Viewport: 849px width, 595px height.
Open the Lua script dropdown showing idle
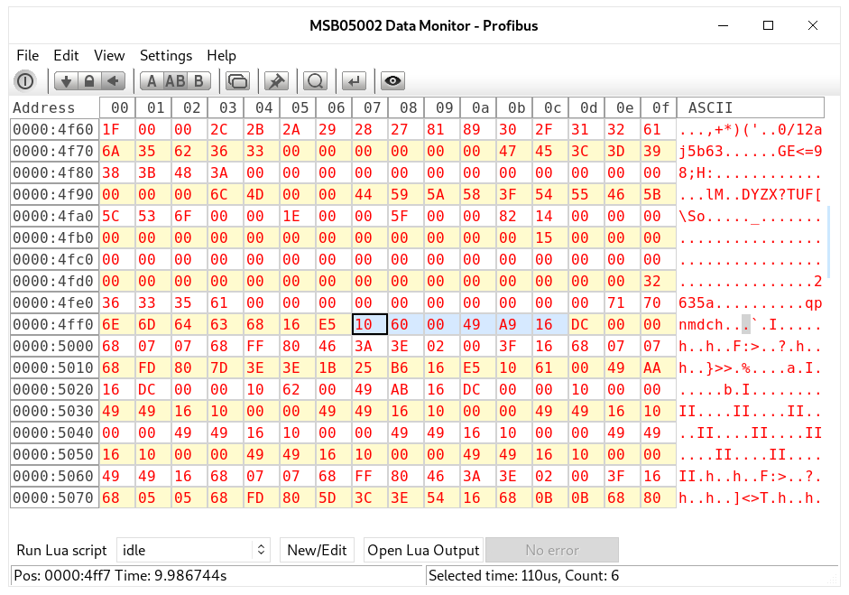coord(193,550)
